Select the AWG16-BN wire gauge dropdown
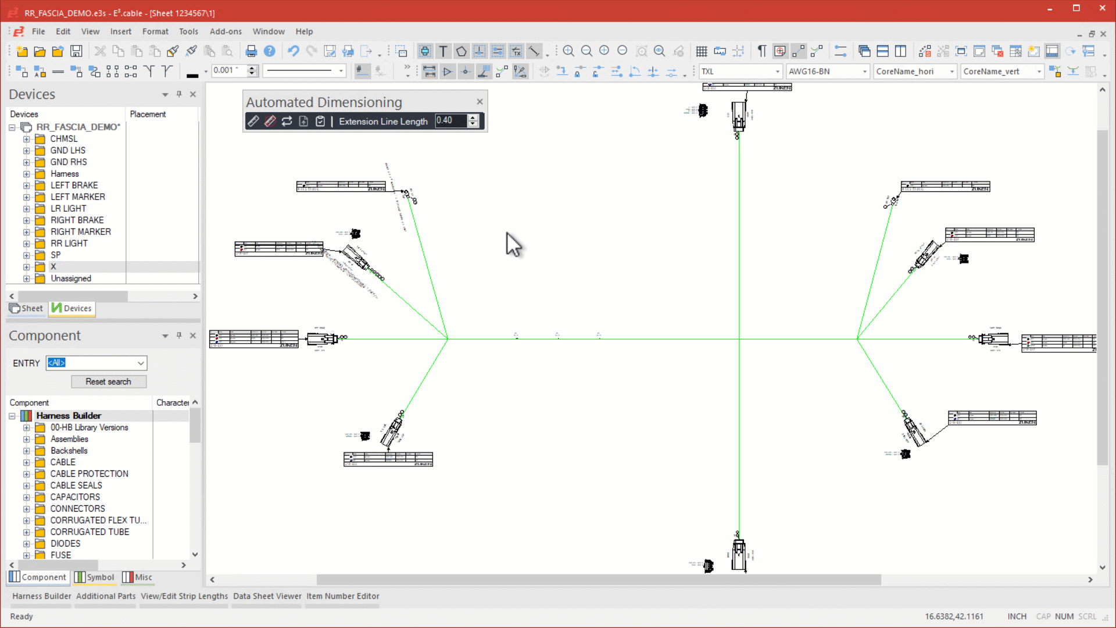The height and width of the screenshot is (628, 1116). [x=827, y=70]
